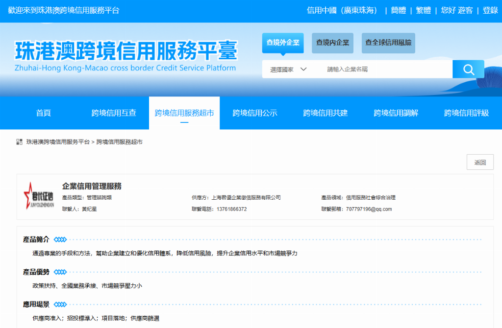
Task: Click the breadcrumb grid icon
Action: click(x=20, y=142)
